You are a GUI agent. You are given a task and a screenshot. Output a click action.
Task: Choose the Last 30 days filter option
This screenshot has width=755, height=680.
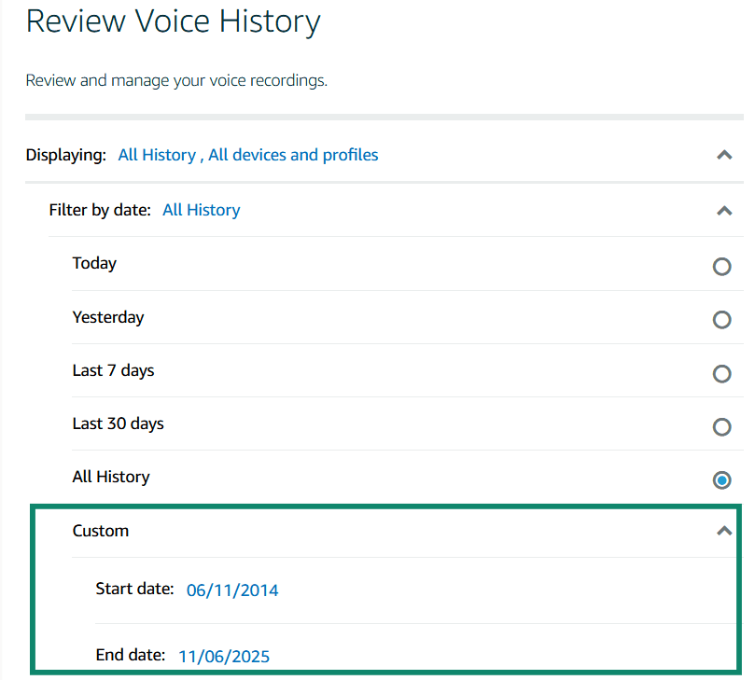(x=721, y=427)
